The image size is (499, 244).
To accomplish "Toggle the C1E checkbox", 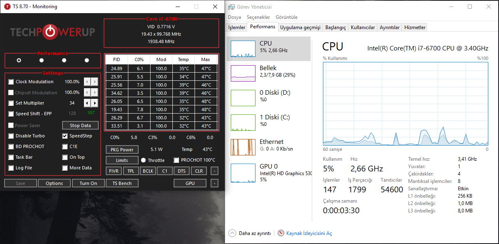I will [x=65, y=146].
